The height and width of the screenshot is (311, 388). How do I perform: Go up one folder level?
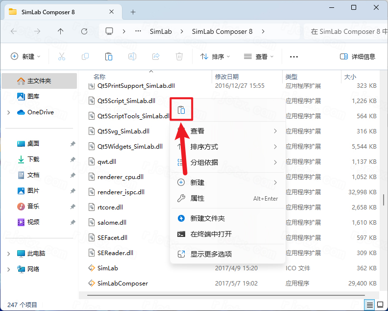click(60, 31)
